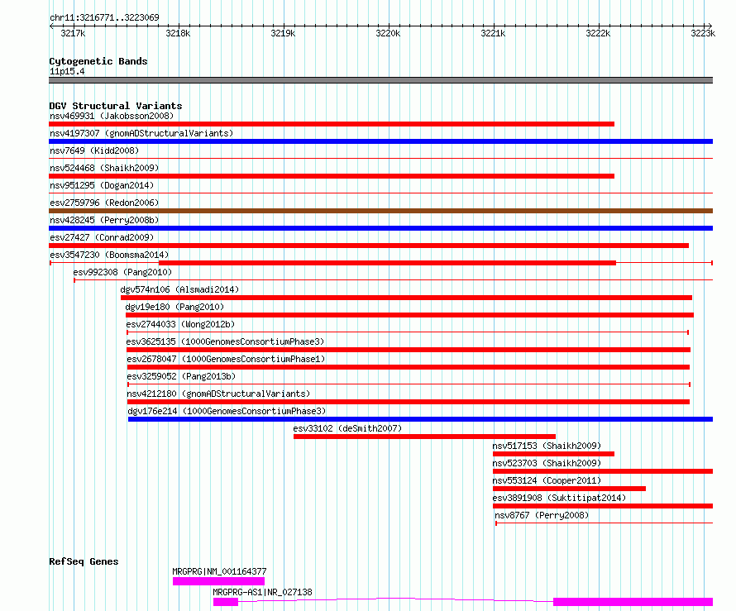The width and height of the screenshot is (736, 611).
Task: Open esv27427 (Conrad2009) variant label
Action: tap(102, 237)
